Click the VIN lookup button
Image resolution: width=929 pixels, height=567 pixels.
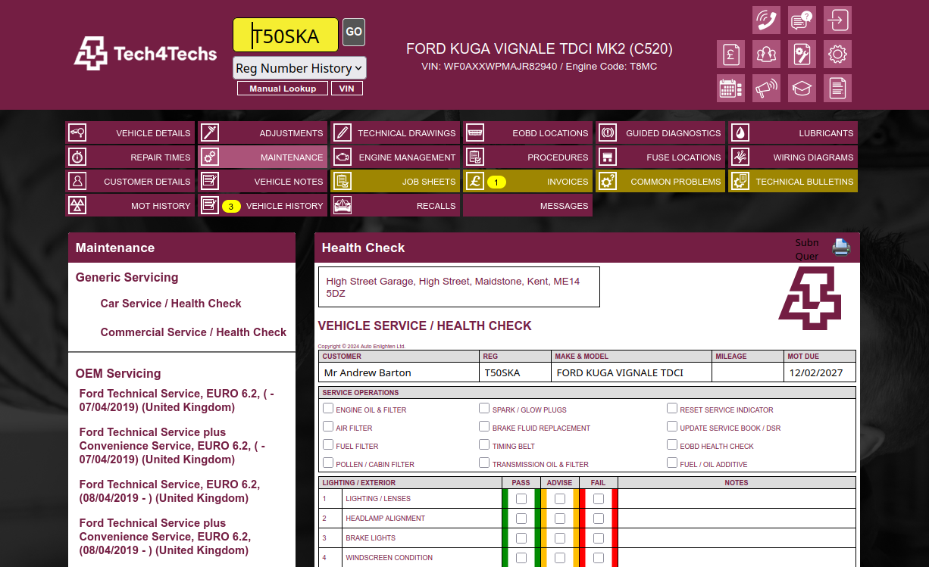346,89
